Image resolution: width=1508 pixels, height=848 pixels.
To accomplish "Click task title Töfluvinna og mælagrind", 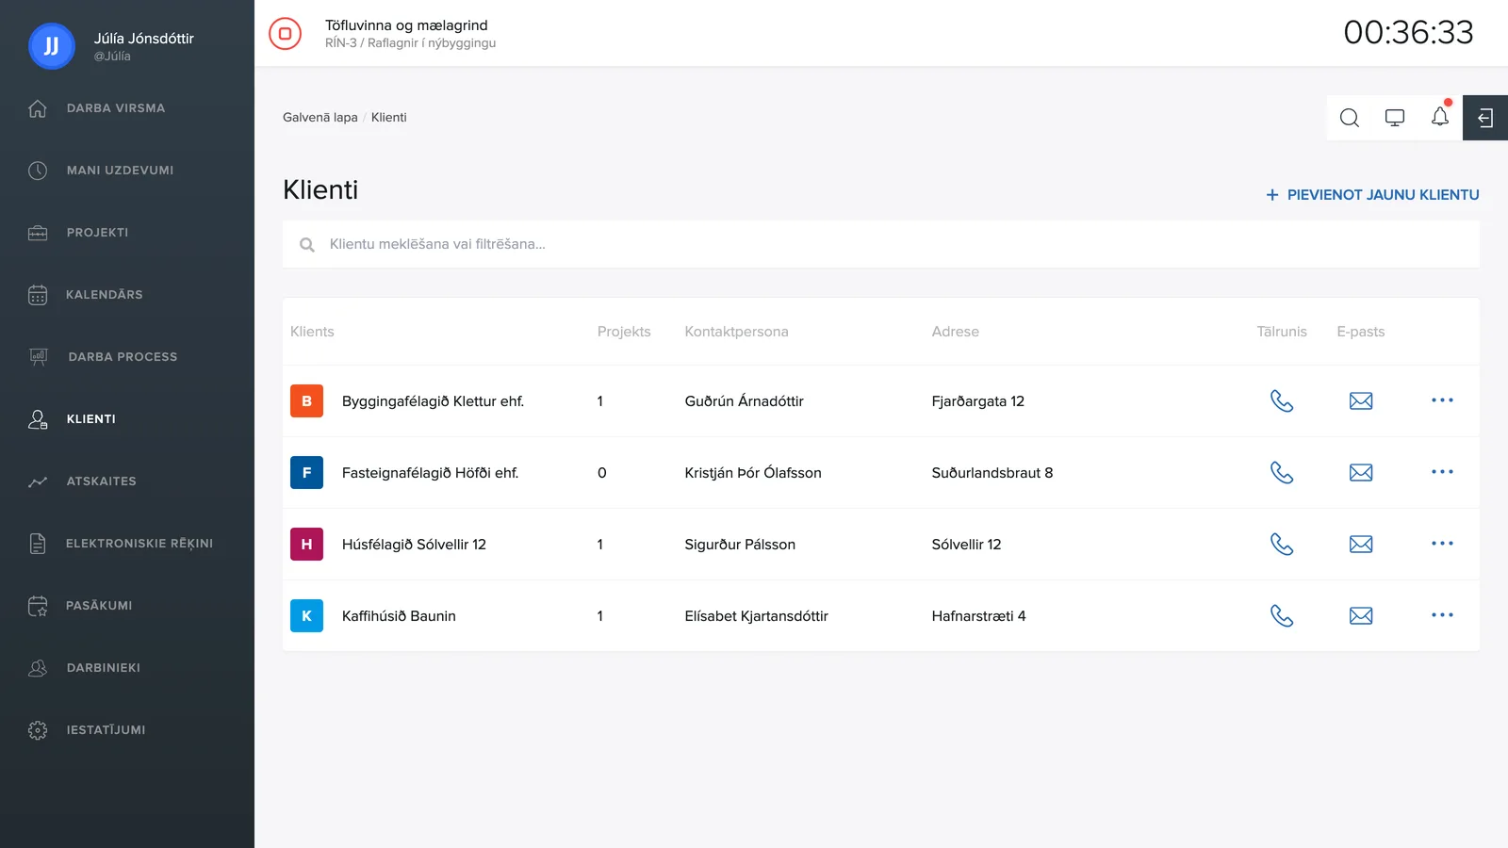I will (x=406, y=25).
